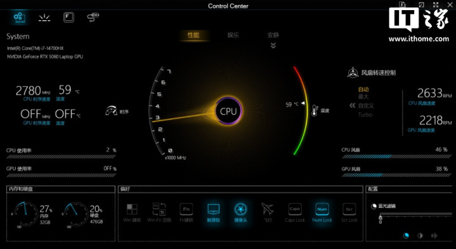
Task: Expand the double chevron below mode tabs
Action: click(x=273, y=46)
